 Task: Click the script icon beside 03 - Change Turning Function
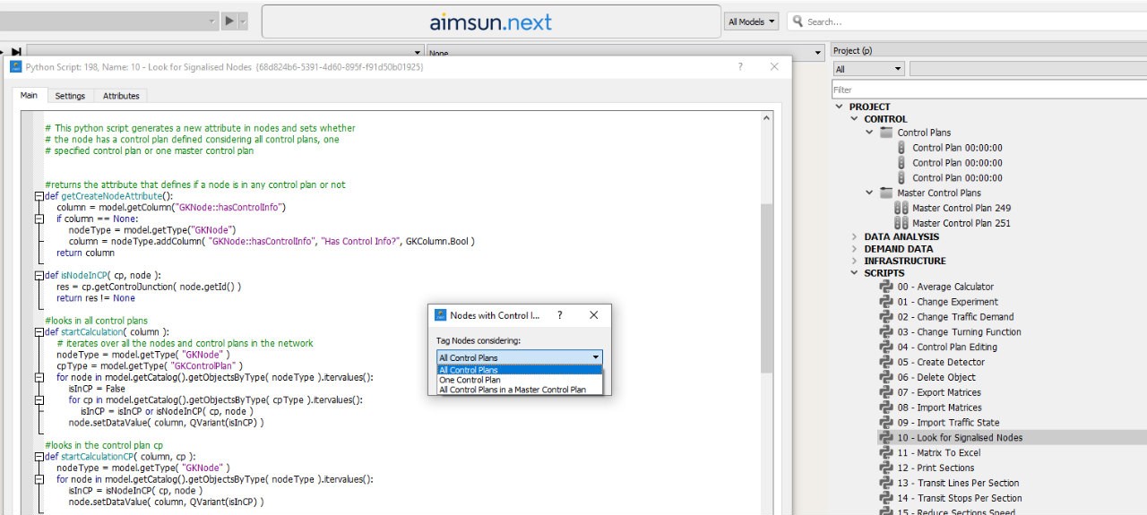pos(887,332)
